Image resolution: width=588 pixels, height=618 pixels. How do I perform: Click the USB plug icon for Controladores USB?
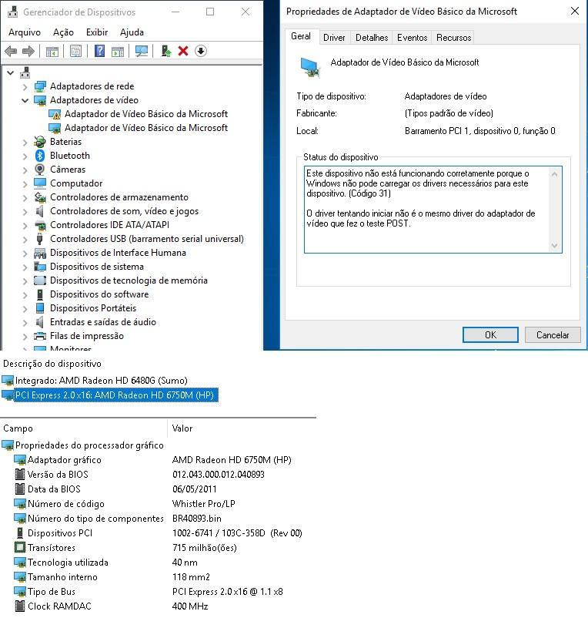point(40,239)
